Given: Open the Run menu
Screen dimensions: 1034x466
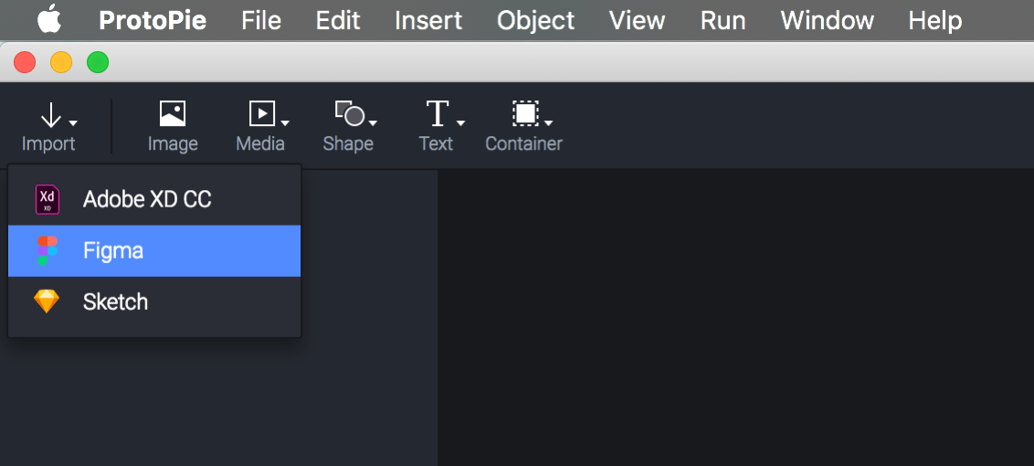Looking at the screenshot, I should (x=723, y=20).
